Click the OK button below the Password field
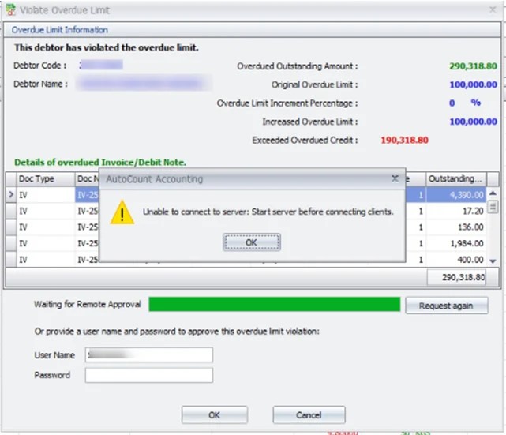 tap(214, 414)
